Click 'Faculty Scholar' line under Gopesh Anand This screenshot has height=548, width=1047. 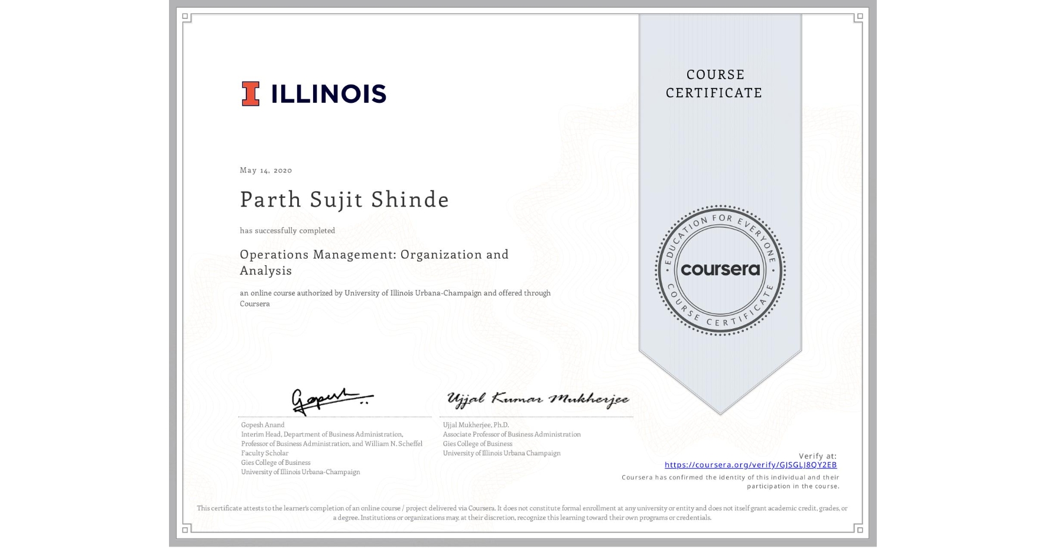pos(265,453)
